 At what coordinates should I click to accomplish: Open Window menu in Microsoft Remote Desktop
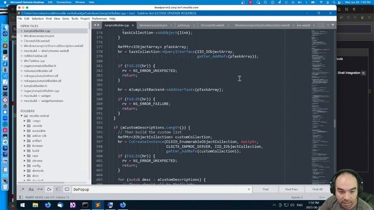pyautogui.click(x=80, y=2)
